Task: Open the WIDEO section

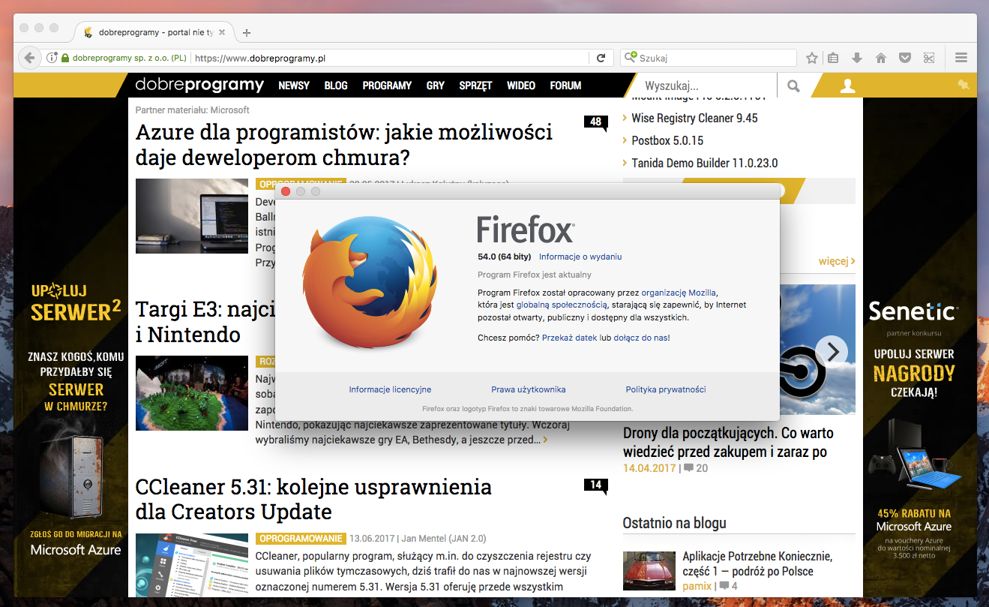Action: pos(521,86)
